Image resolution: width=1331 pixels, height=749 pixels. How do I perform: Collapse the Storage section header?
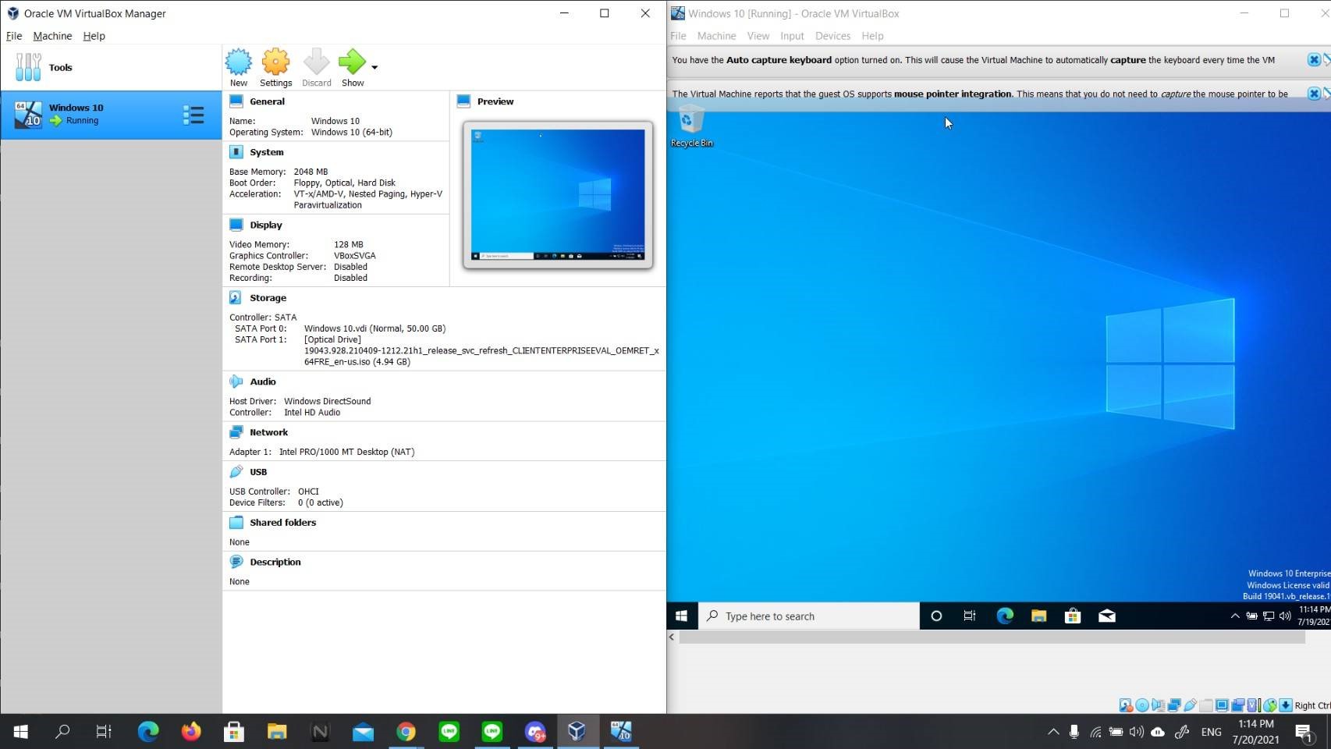(268, 298)
